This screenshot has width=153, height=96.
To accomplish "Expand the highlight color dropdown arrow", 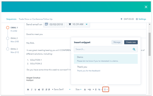I will (x=93, y=89).
